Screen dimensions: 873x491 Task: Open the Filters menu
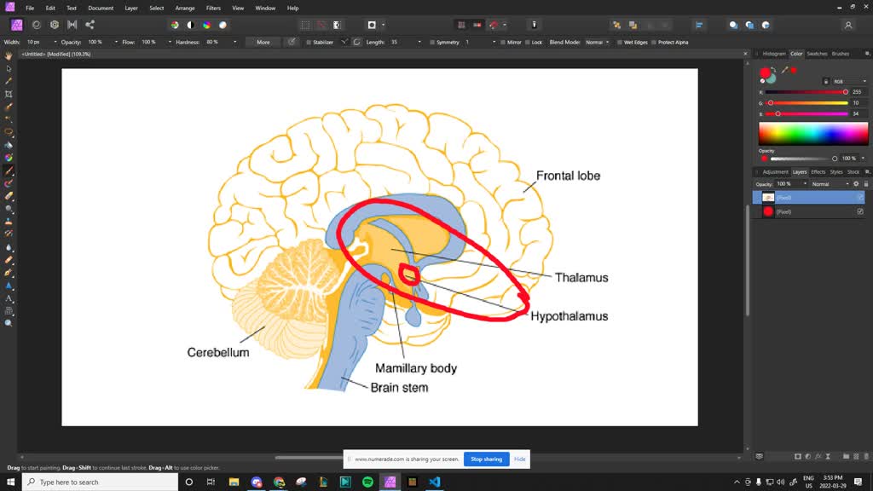click(x=213, y=8)
